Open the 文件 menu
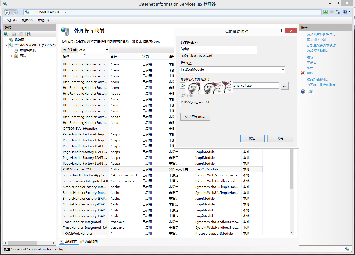The width and height of the screenshot is (355, 255). 12,20
